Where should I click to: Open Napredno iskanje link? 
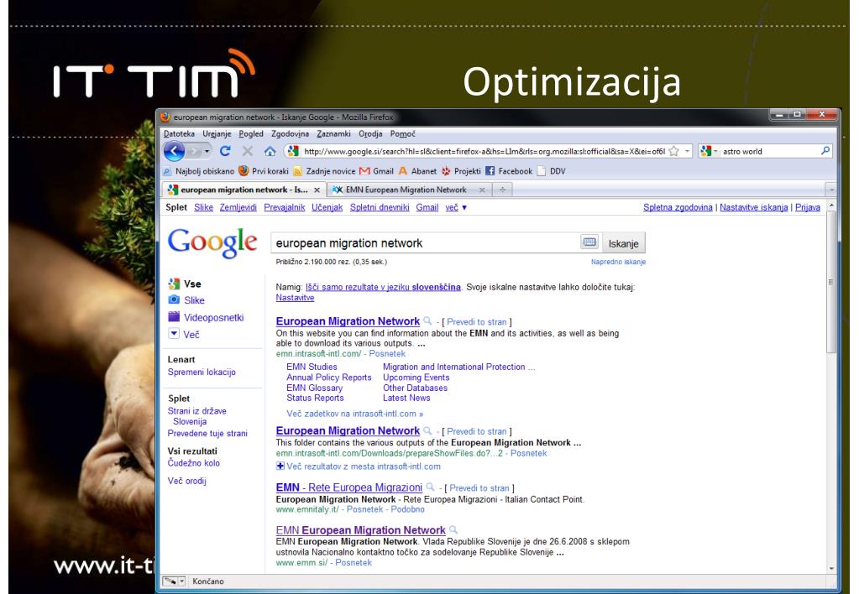tap(618, 262)
